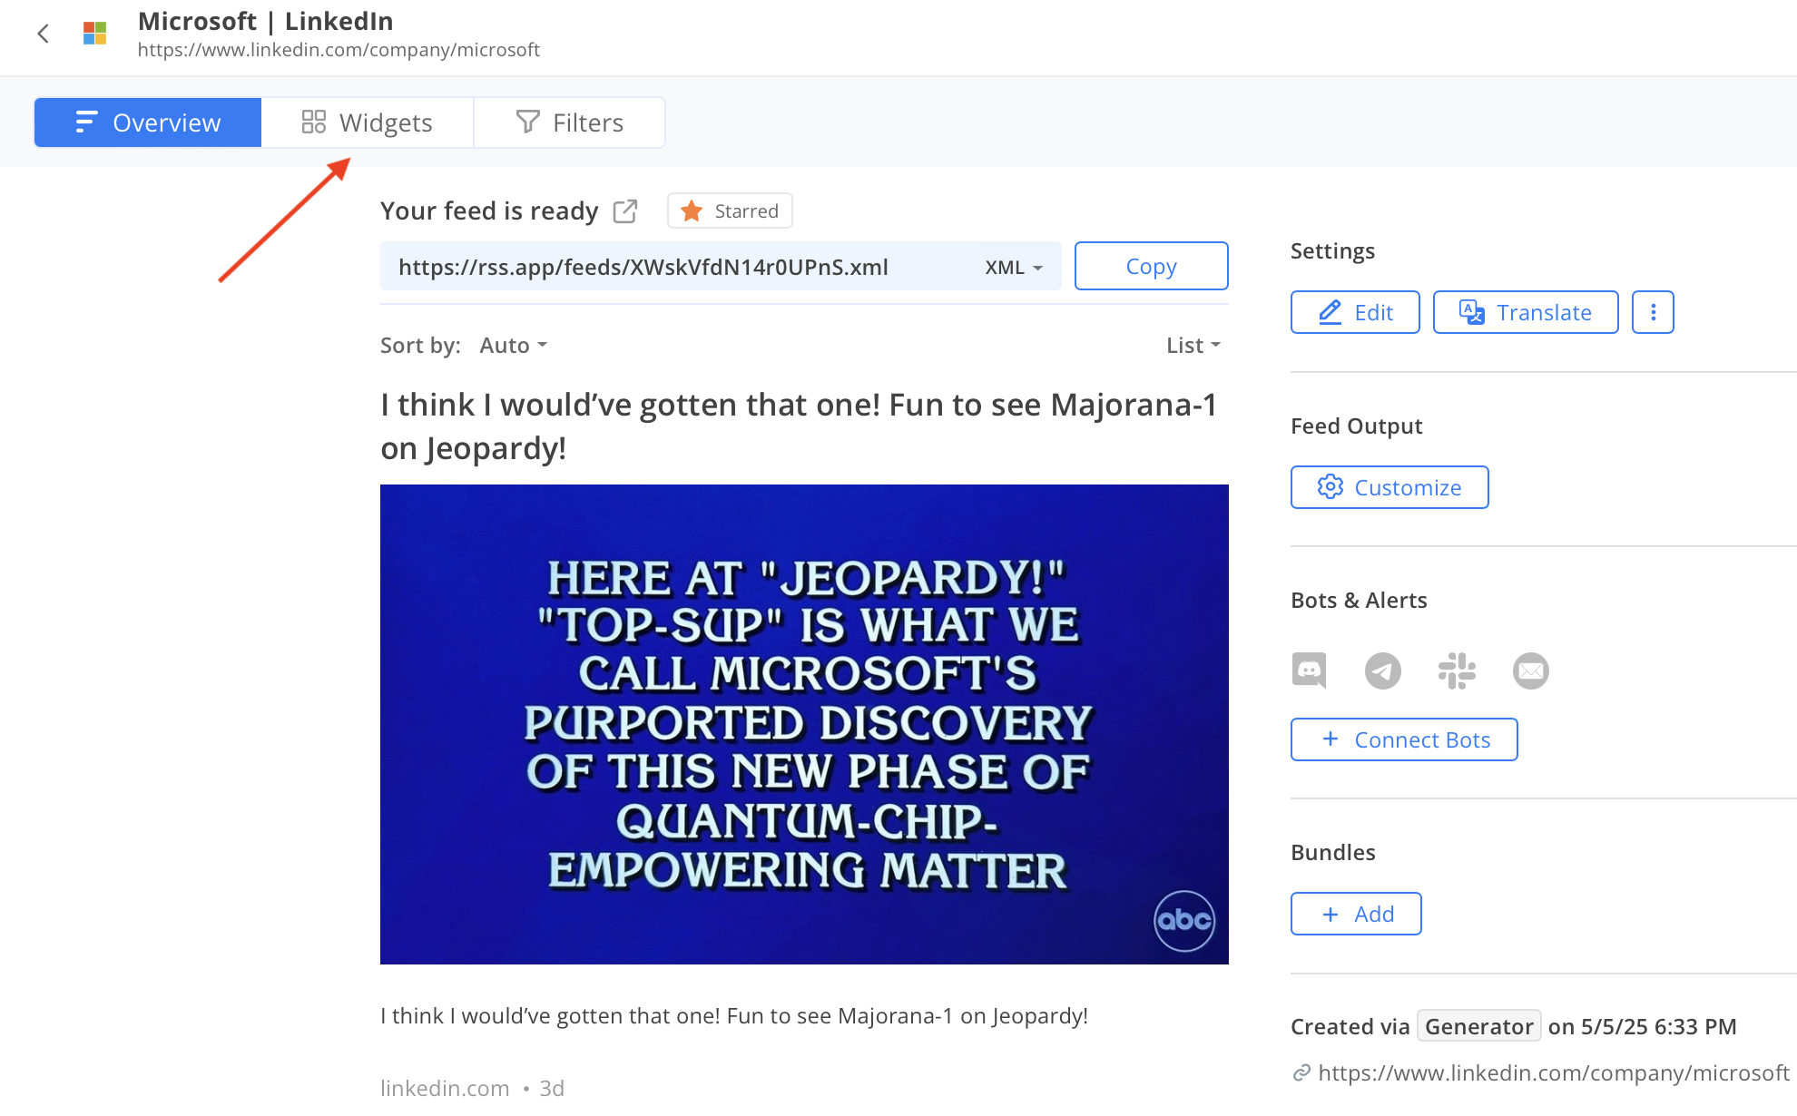Open the linkedin.com/company/microsoft source link at bottom
Image resolution: width=1797 pixels, height=1116 pixels.
[1553, 1073]
